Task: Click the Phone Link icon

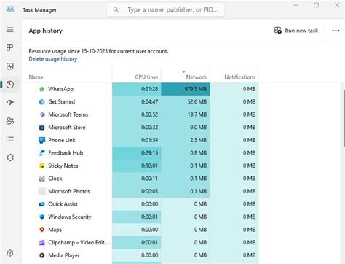Action: point(42,140)
